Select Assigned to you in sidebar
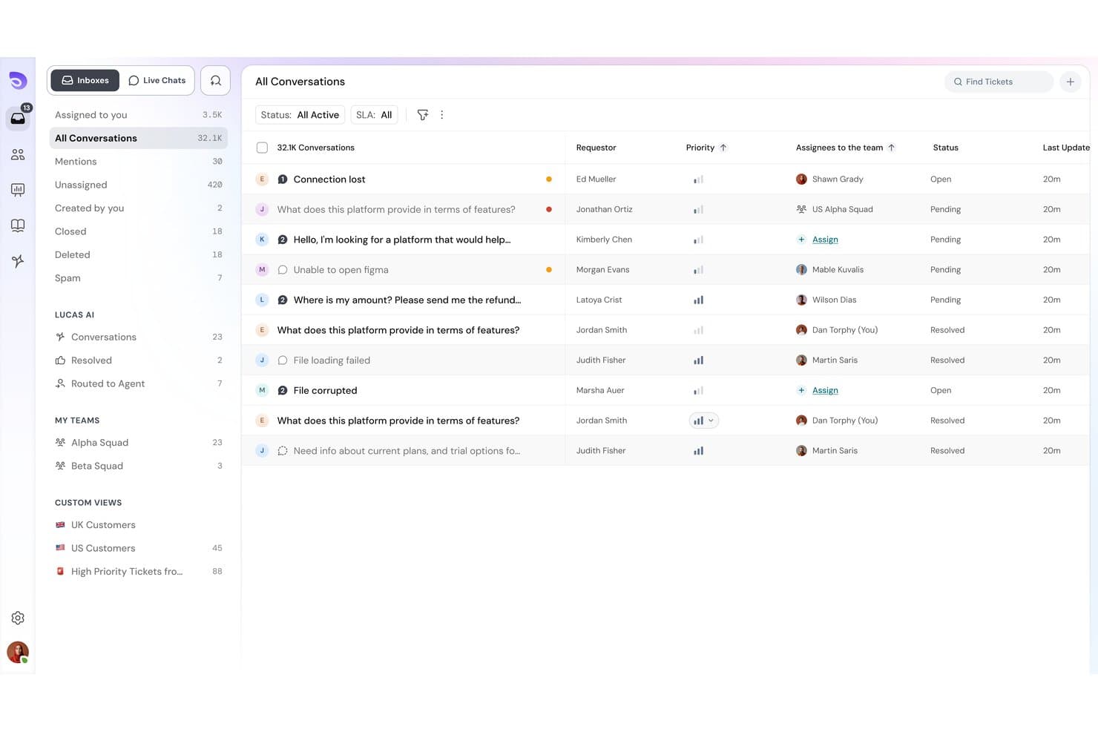 [x=138, y=115]
